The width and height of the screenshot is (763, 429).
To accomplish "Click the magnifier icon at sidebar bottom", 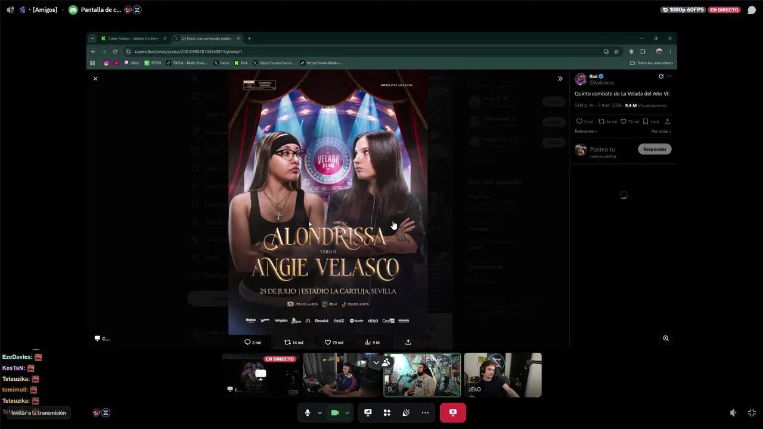I will (x=666, y=338).
